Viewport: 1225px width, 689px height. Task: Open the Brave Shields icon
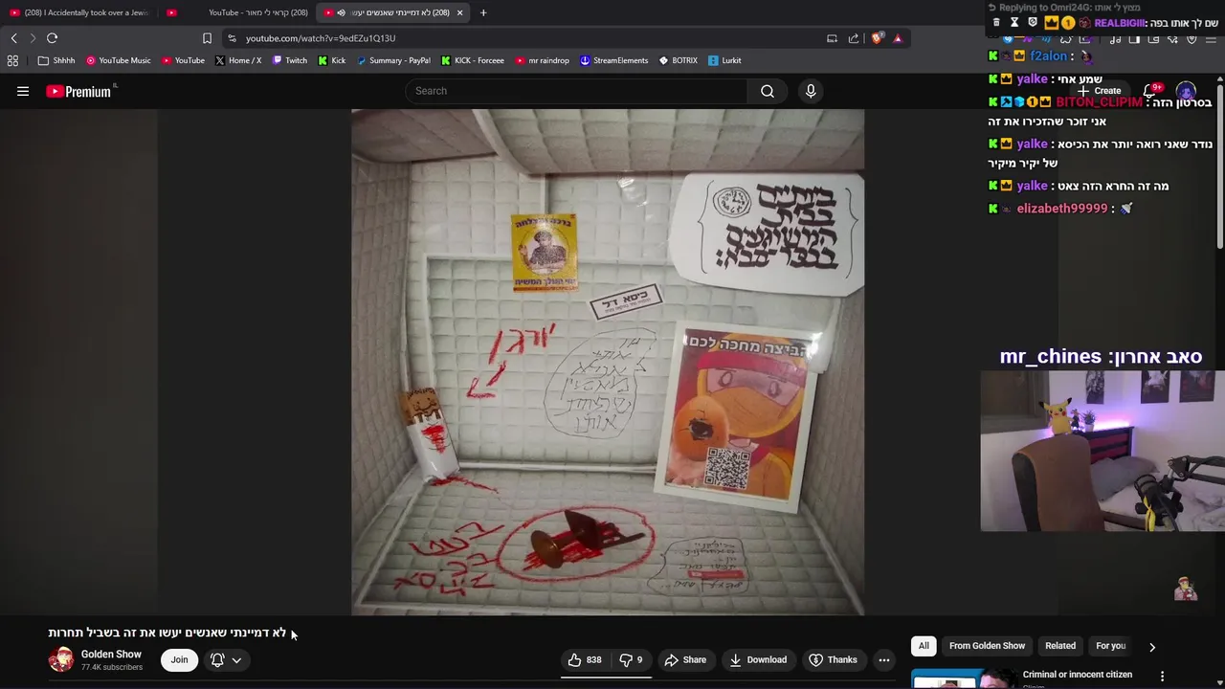pos(876,38)
